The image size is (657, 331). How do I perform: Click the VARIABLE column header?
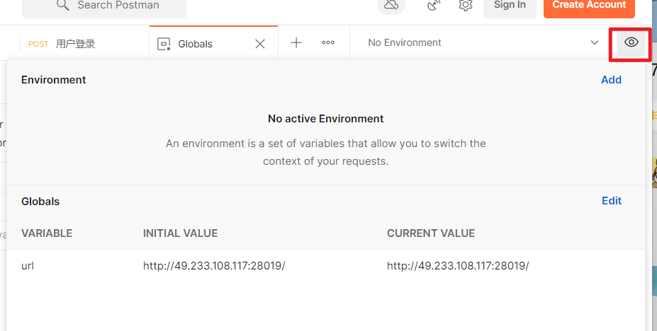pyautogui.click(x=47, y=233)
